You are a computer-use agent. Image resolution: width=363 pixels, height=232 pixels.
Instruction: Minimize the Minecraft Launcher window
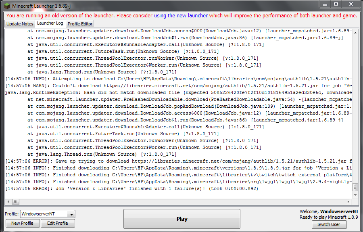[x=325, y=4]
